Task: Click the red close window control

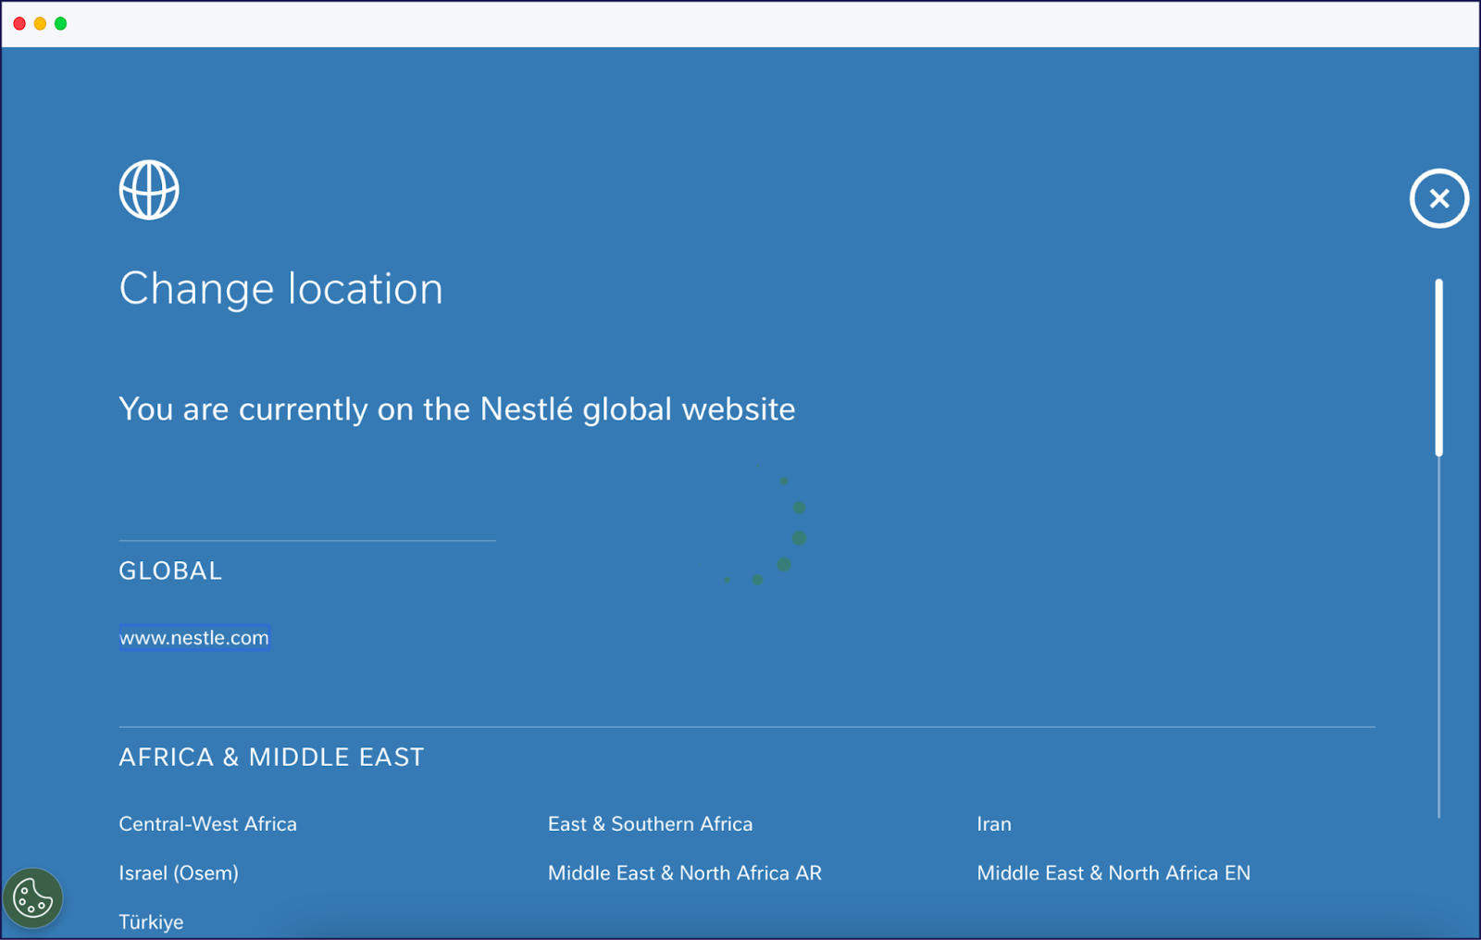Action: click(x=19, y=23)
